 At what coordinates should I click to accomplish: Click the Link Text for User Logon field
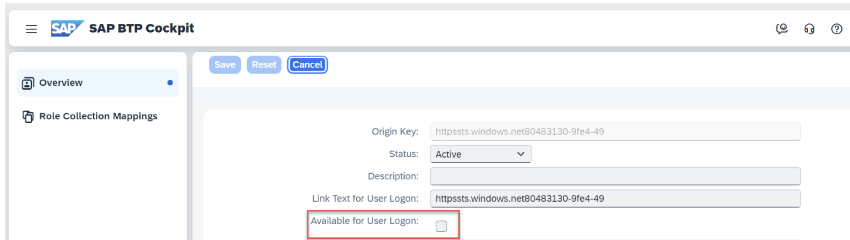[615, 199]
